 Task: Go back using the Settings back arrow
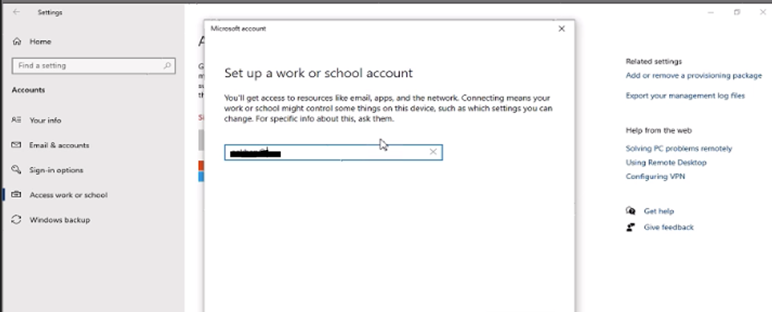pyautogui.click(x=16, y=13)
